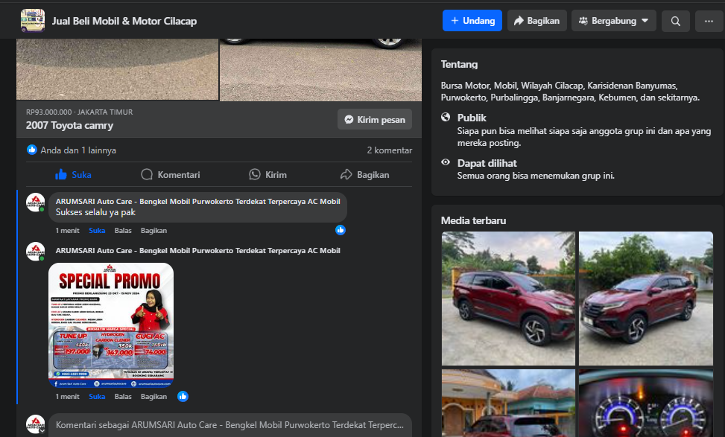
Task: Open the group search icon
Action: click(x=676, y=22)
